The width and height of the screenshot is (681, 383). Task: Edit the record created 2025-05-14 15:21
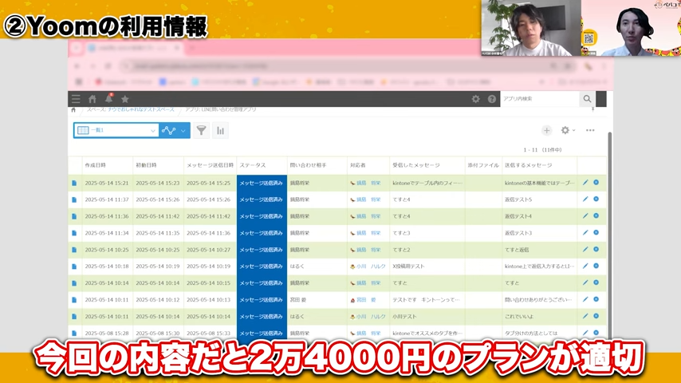point(585,183)
